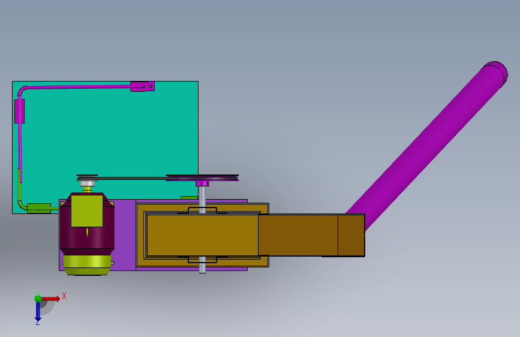520x337 pixels.
Task: Select the dark brown arm extension
Action: click(298, 235)
